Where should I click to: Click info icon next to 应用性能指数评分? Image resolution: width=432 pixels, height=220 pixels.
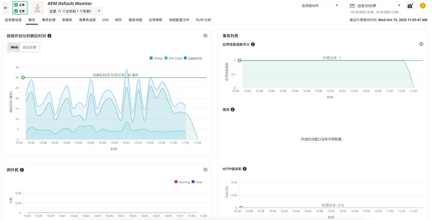tap(253, 45)
